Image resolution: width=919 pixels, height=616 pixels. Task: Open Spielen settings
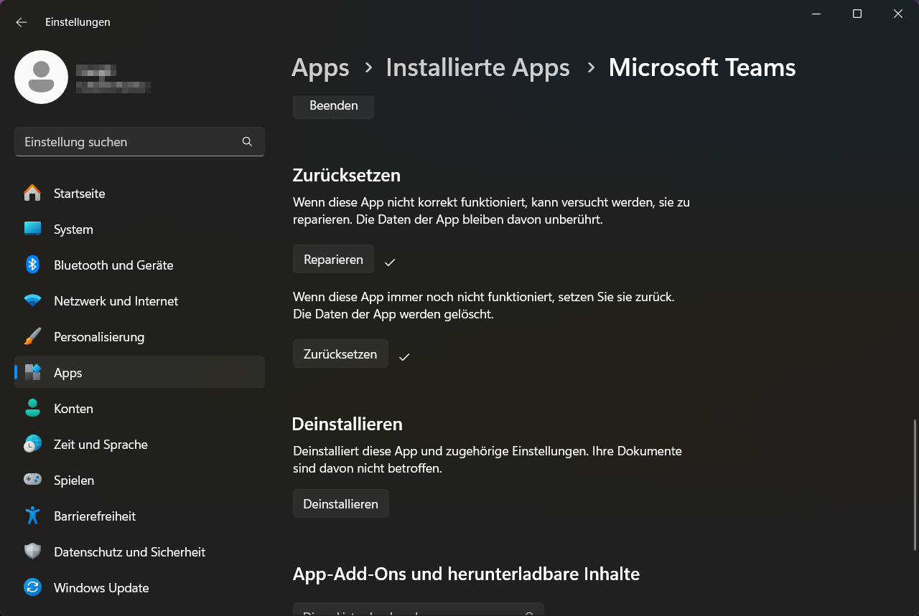tap(139, 480)
